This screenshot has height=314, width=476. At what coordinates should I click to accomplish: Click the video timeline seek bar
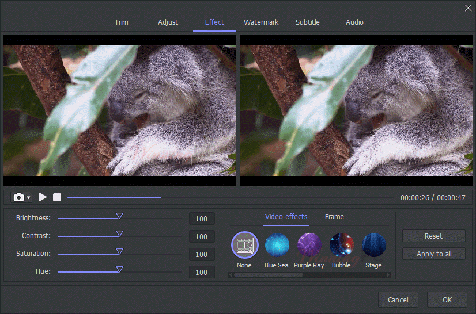pos(231,197)
